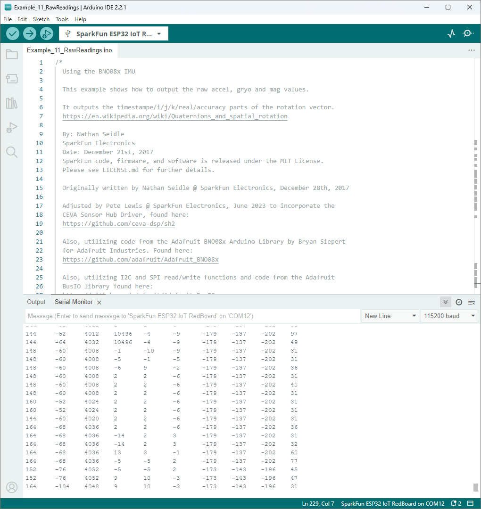Click the 'CEVA Sensor Hub Driver, found here:' line
The image size is (481, 509).
[126, 214]
